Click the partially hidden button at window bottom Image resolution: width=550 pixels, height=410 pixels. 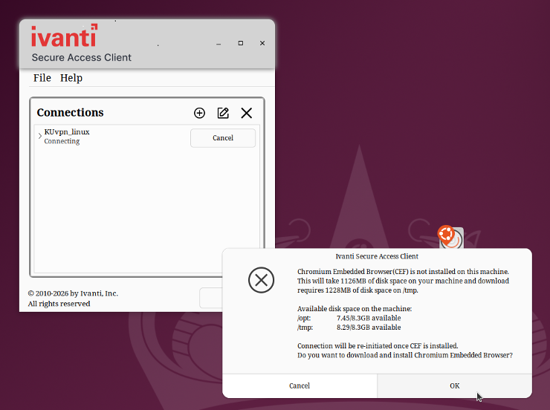[x=211, y=298]
